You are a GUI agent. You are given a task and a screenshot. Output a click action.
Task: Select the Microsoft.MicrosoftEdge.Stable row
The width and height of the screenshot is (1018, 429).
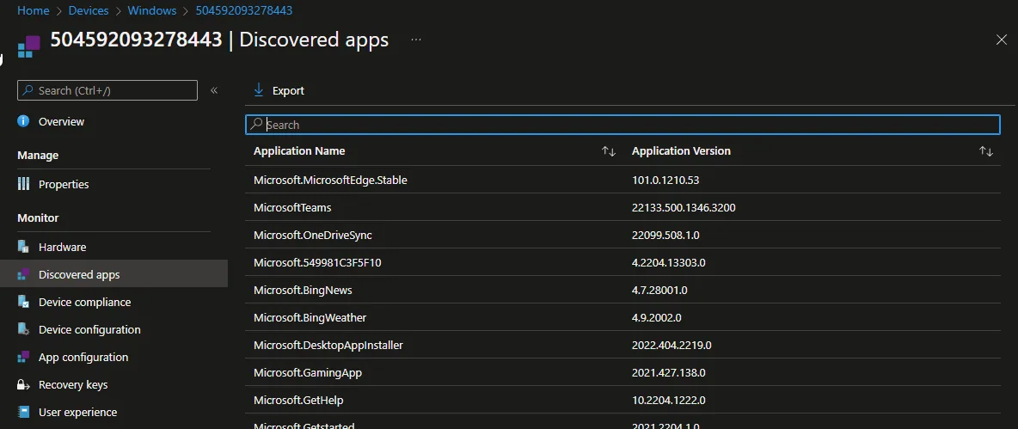coord(622,180)
